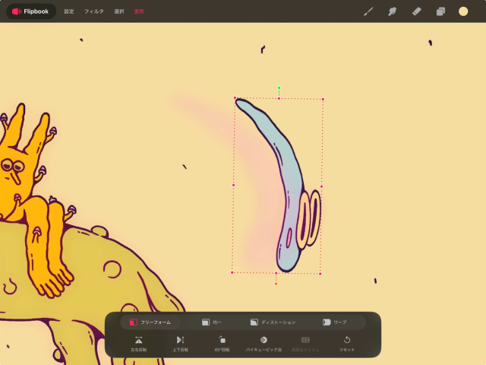Select the eraser tool
This screenshot has width=486, height=365.
(x=416, y=11)
